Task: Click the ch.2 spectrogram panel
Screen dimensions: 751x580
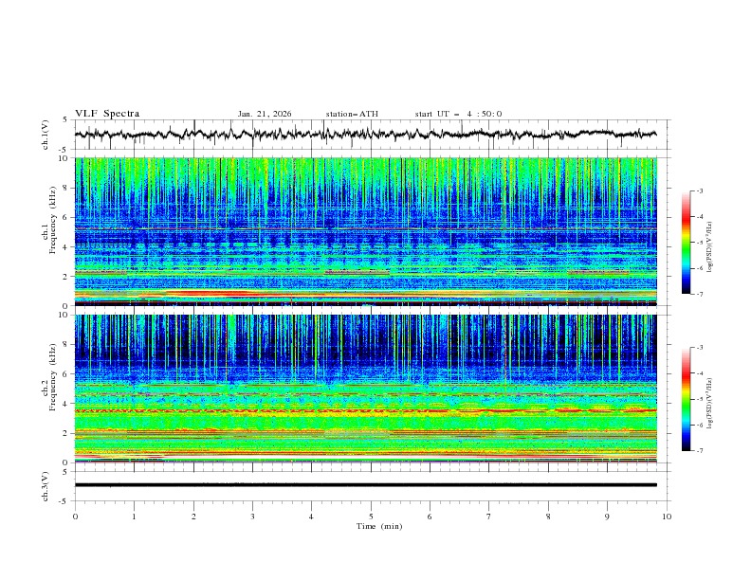Action: point(365,389)
